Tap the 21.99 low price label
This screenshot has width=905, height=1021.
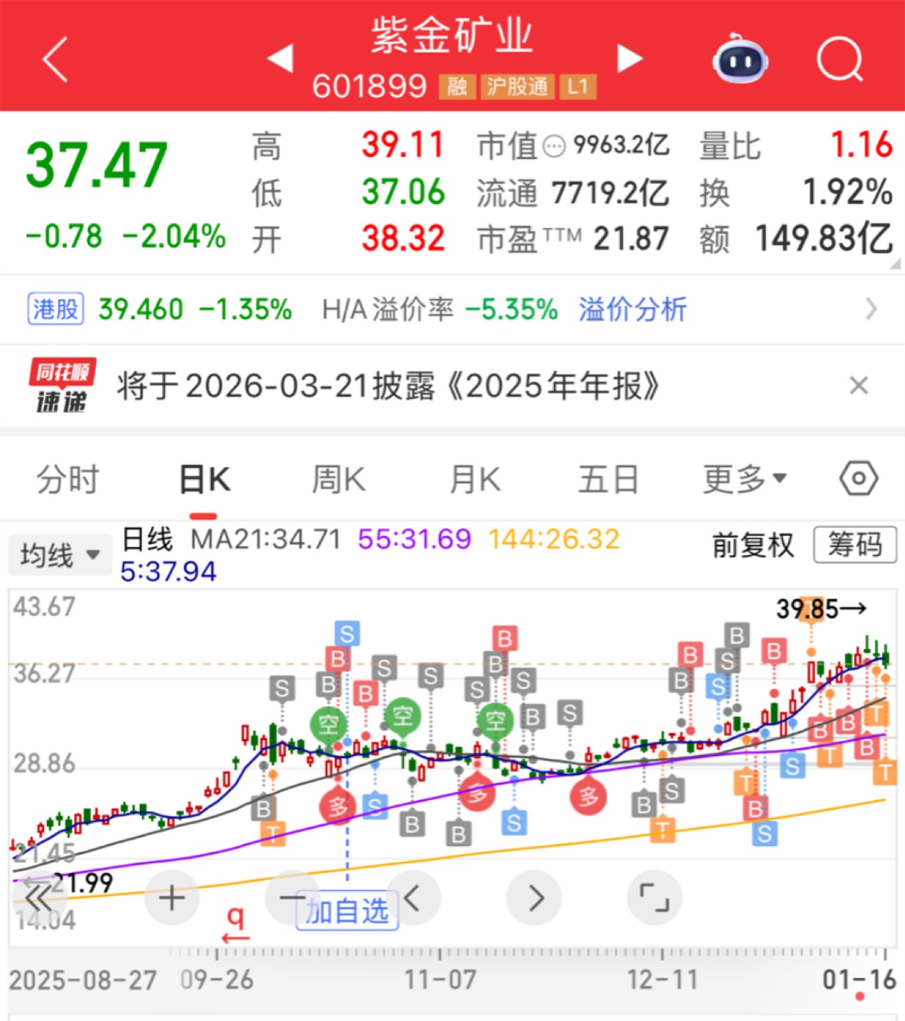point(82,883)
